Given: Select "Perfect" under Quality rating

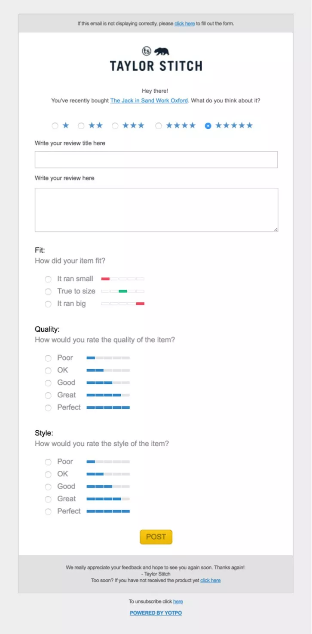Looking at the screenshot, I should click(x=48, y=408).
